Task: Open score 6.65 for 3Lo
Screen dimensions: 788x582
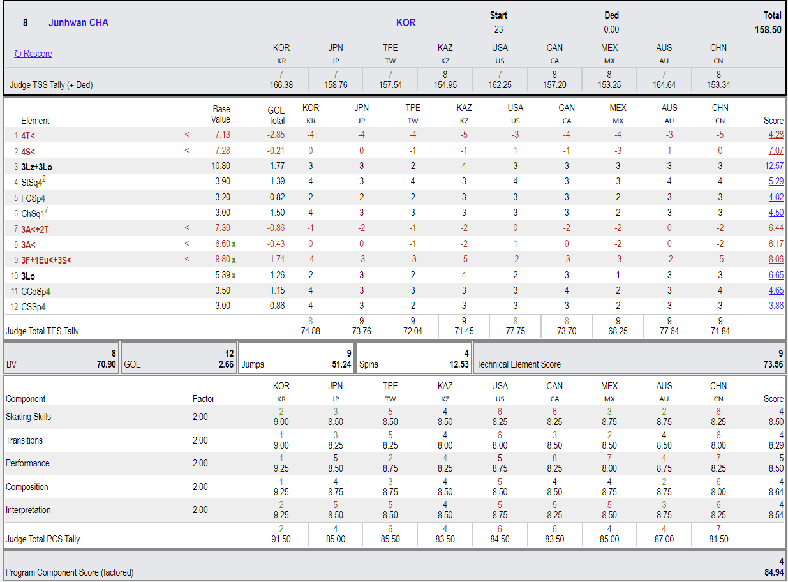Action: 776,275
